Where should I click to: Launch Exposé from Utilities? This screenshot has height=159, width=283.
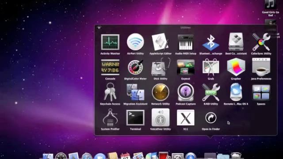(x=186, y=68)
